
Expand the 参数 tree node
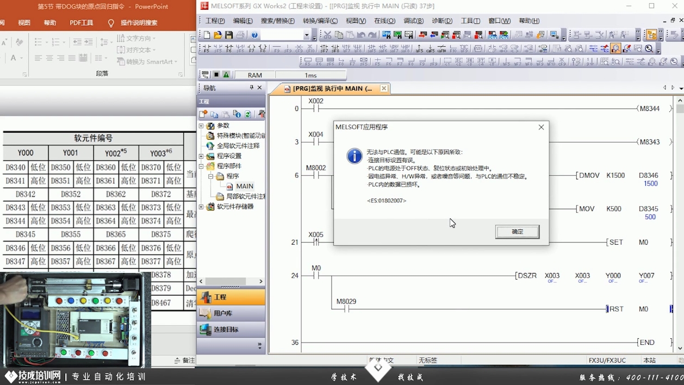pos(201,126)
